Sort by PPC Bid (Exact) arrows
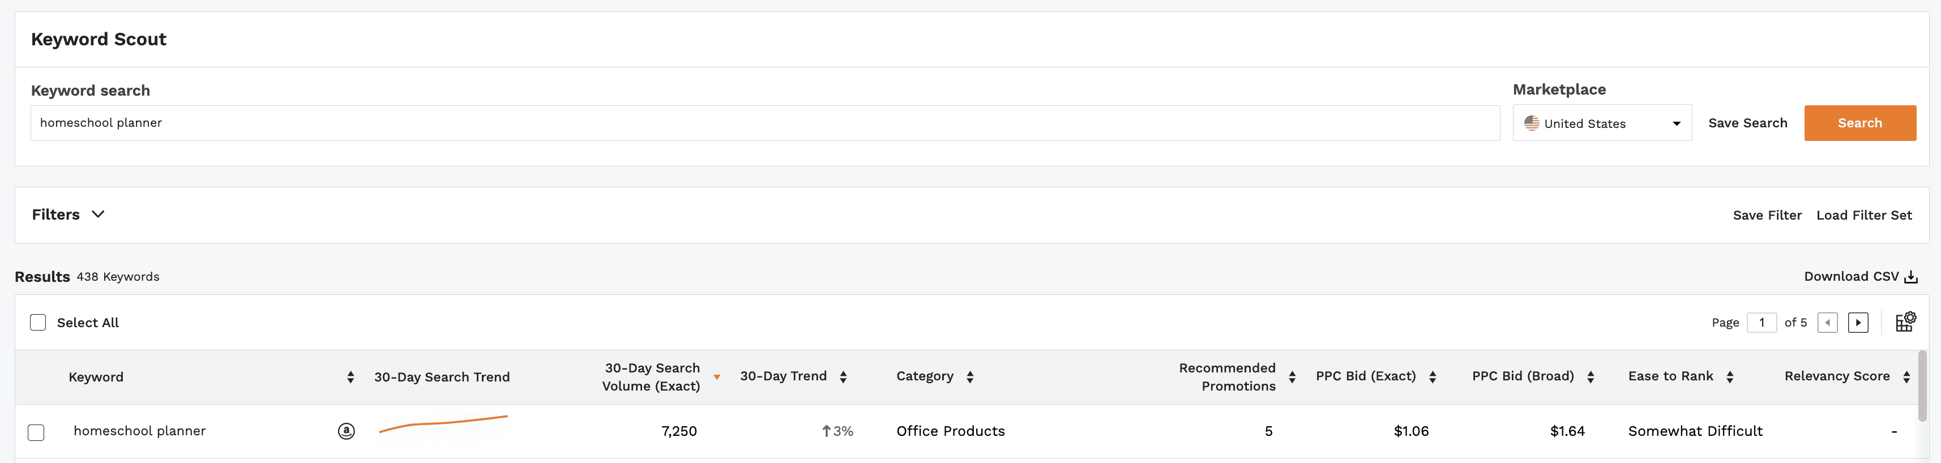 (x=1433, y=377)
